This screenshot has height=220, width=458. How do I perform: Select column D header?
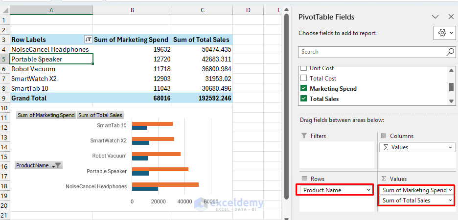coord(248,10)
